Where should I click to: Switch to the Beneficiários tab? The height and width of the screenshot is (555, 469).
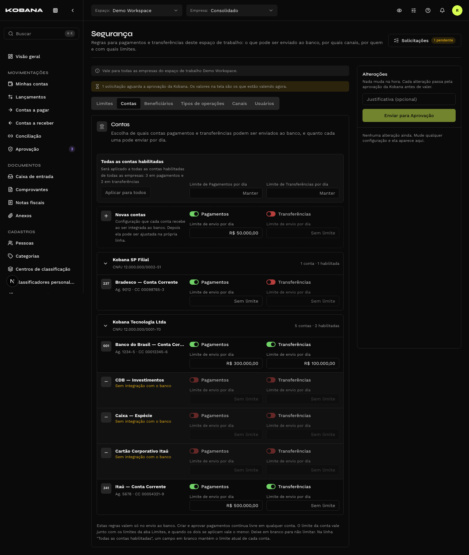coord(159,103)
